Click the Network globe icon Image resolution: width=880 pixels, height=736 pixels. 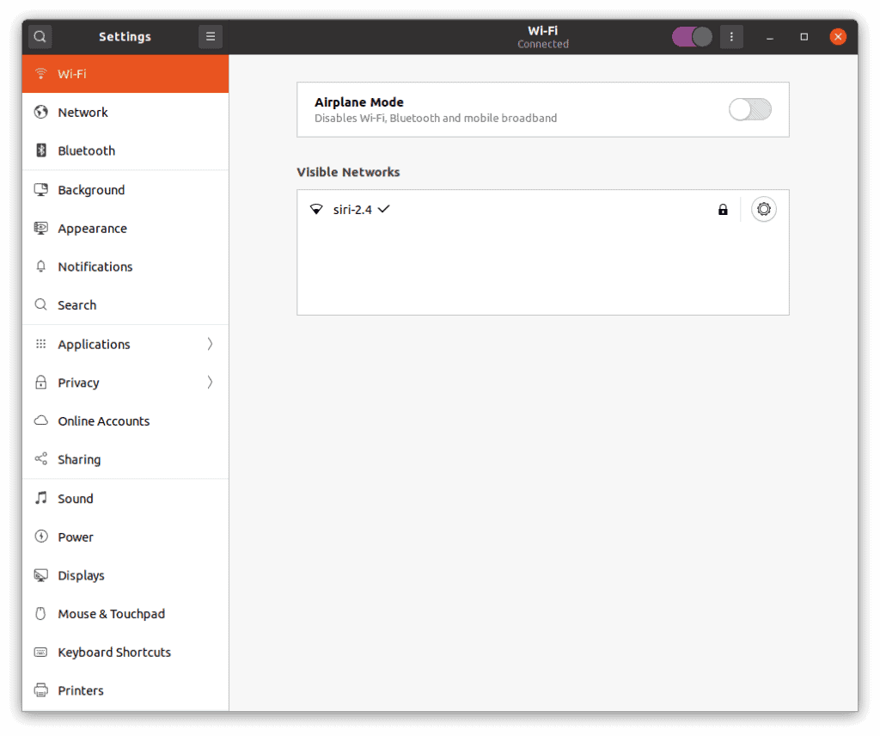coord(40,112)
